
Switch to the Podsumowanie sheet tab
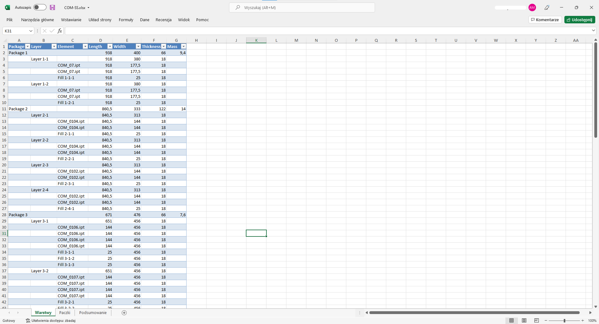coord(93,313)
